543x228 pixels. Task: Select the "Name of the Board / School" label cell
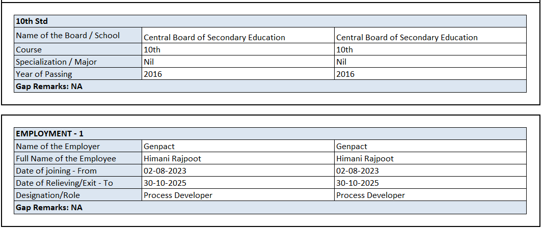(68, 36)
